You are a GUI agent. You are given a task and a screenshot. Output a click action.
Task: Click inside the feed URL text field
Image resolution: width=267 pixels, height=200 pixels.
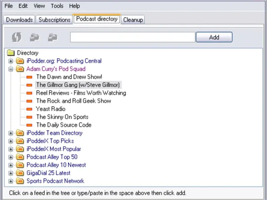pyautogui.click(x=132, y=37)
